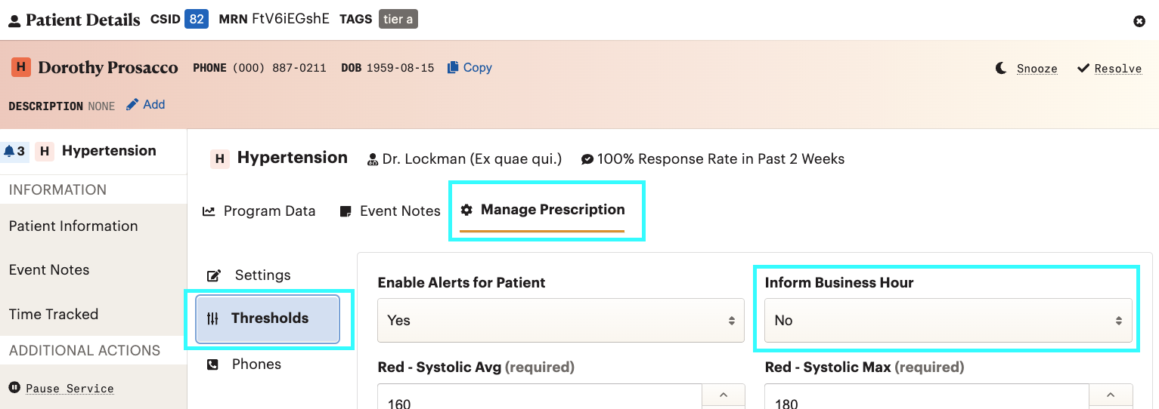This screenshot has width=1159, height=409.
Task: Close the Patient Details panel
Action: coord(1139,21)
